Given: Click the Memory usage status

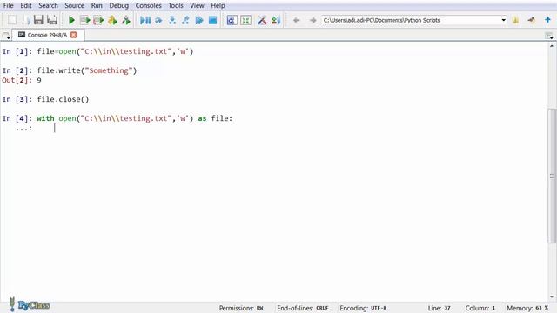Looking at the screenshot, I should (x=527, y=308).
